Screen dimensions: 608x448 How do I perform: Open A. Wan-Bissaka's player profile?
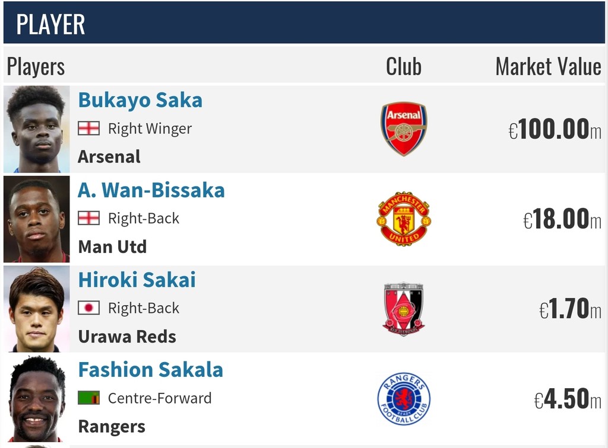151,190
